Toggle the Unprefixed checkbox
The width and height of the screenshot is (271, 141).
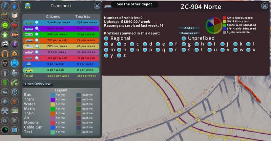184,38
